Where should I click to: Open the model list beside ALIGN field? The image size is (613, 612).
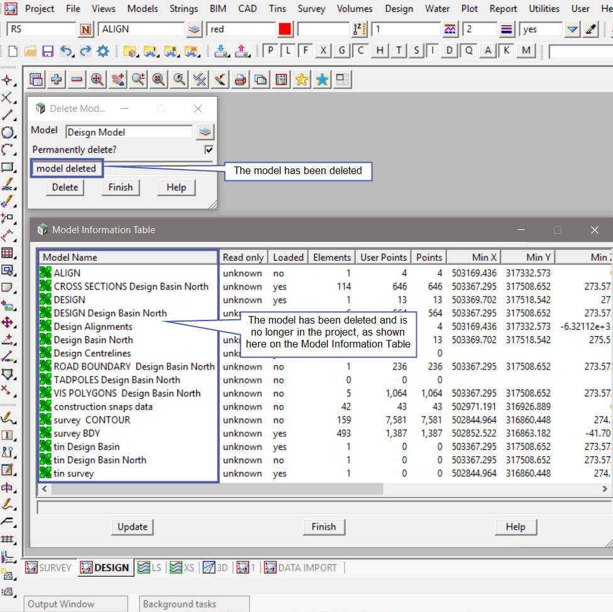click(x=194, y=30)
